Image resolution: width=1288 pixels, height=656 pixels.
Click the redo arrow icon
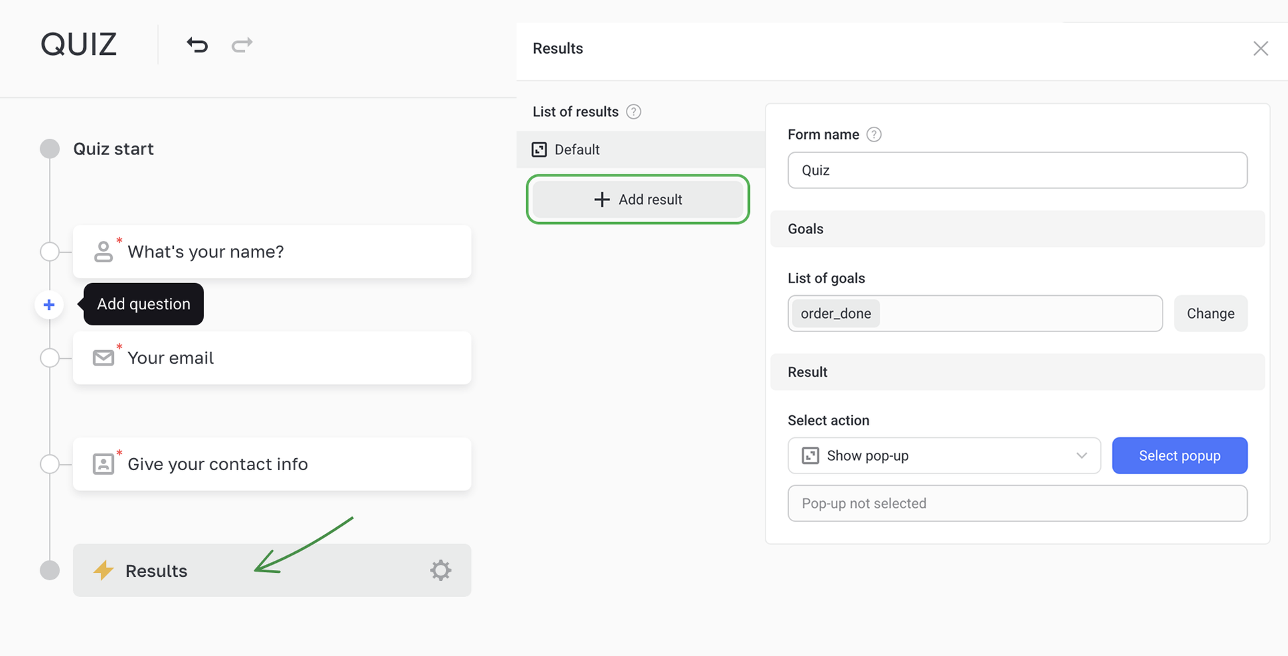pos(242,45)
